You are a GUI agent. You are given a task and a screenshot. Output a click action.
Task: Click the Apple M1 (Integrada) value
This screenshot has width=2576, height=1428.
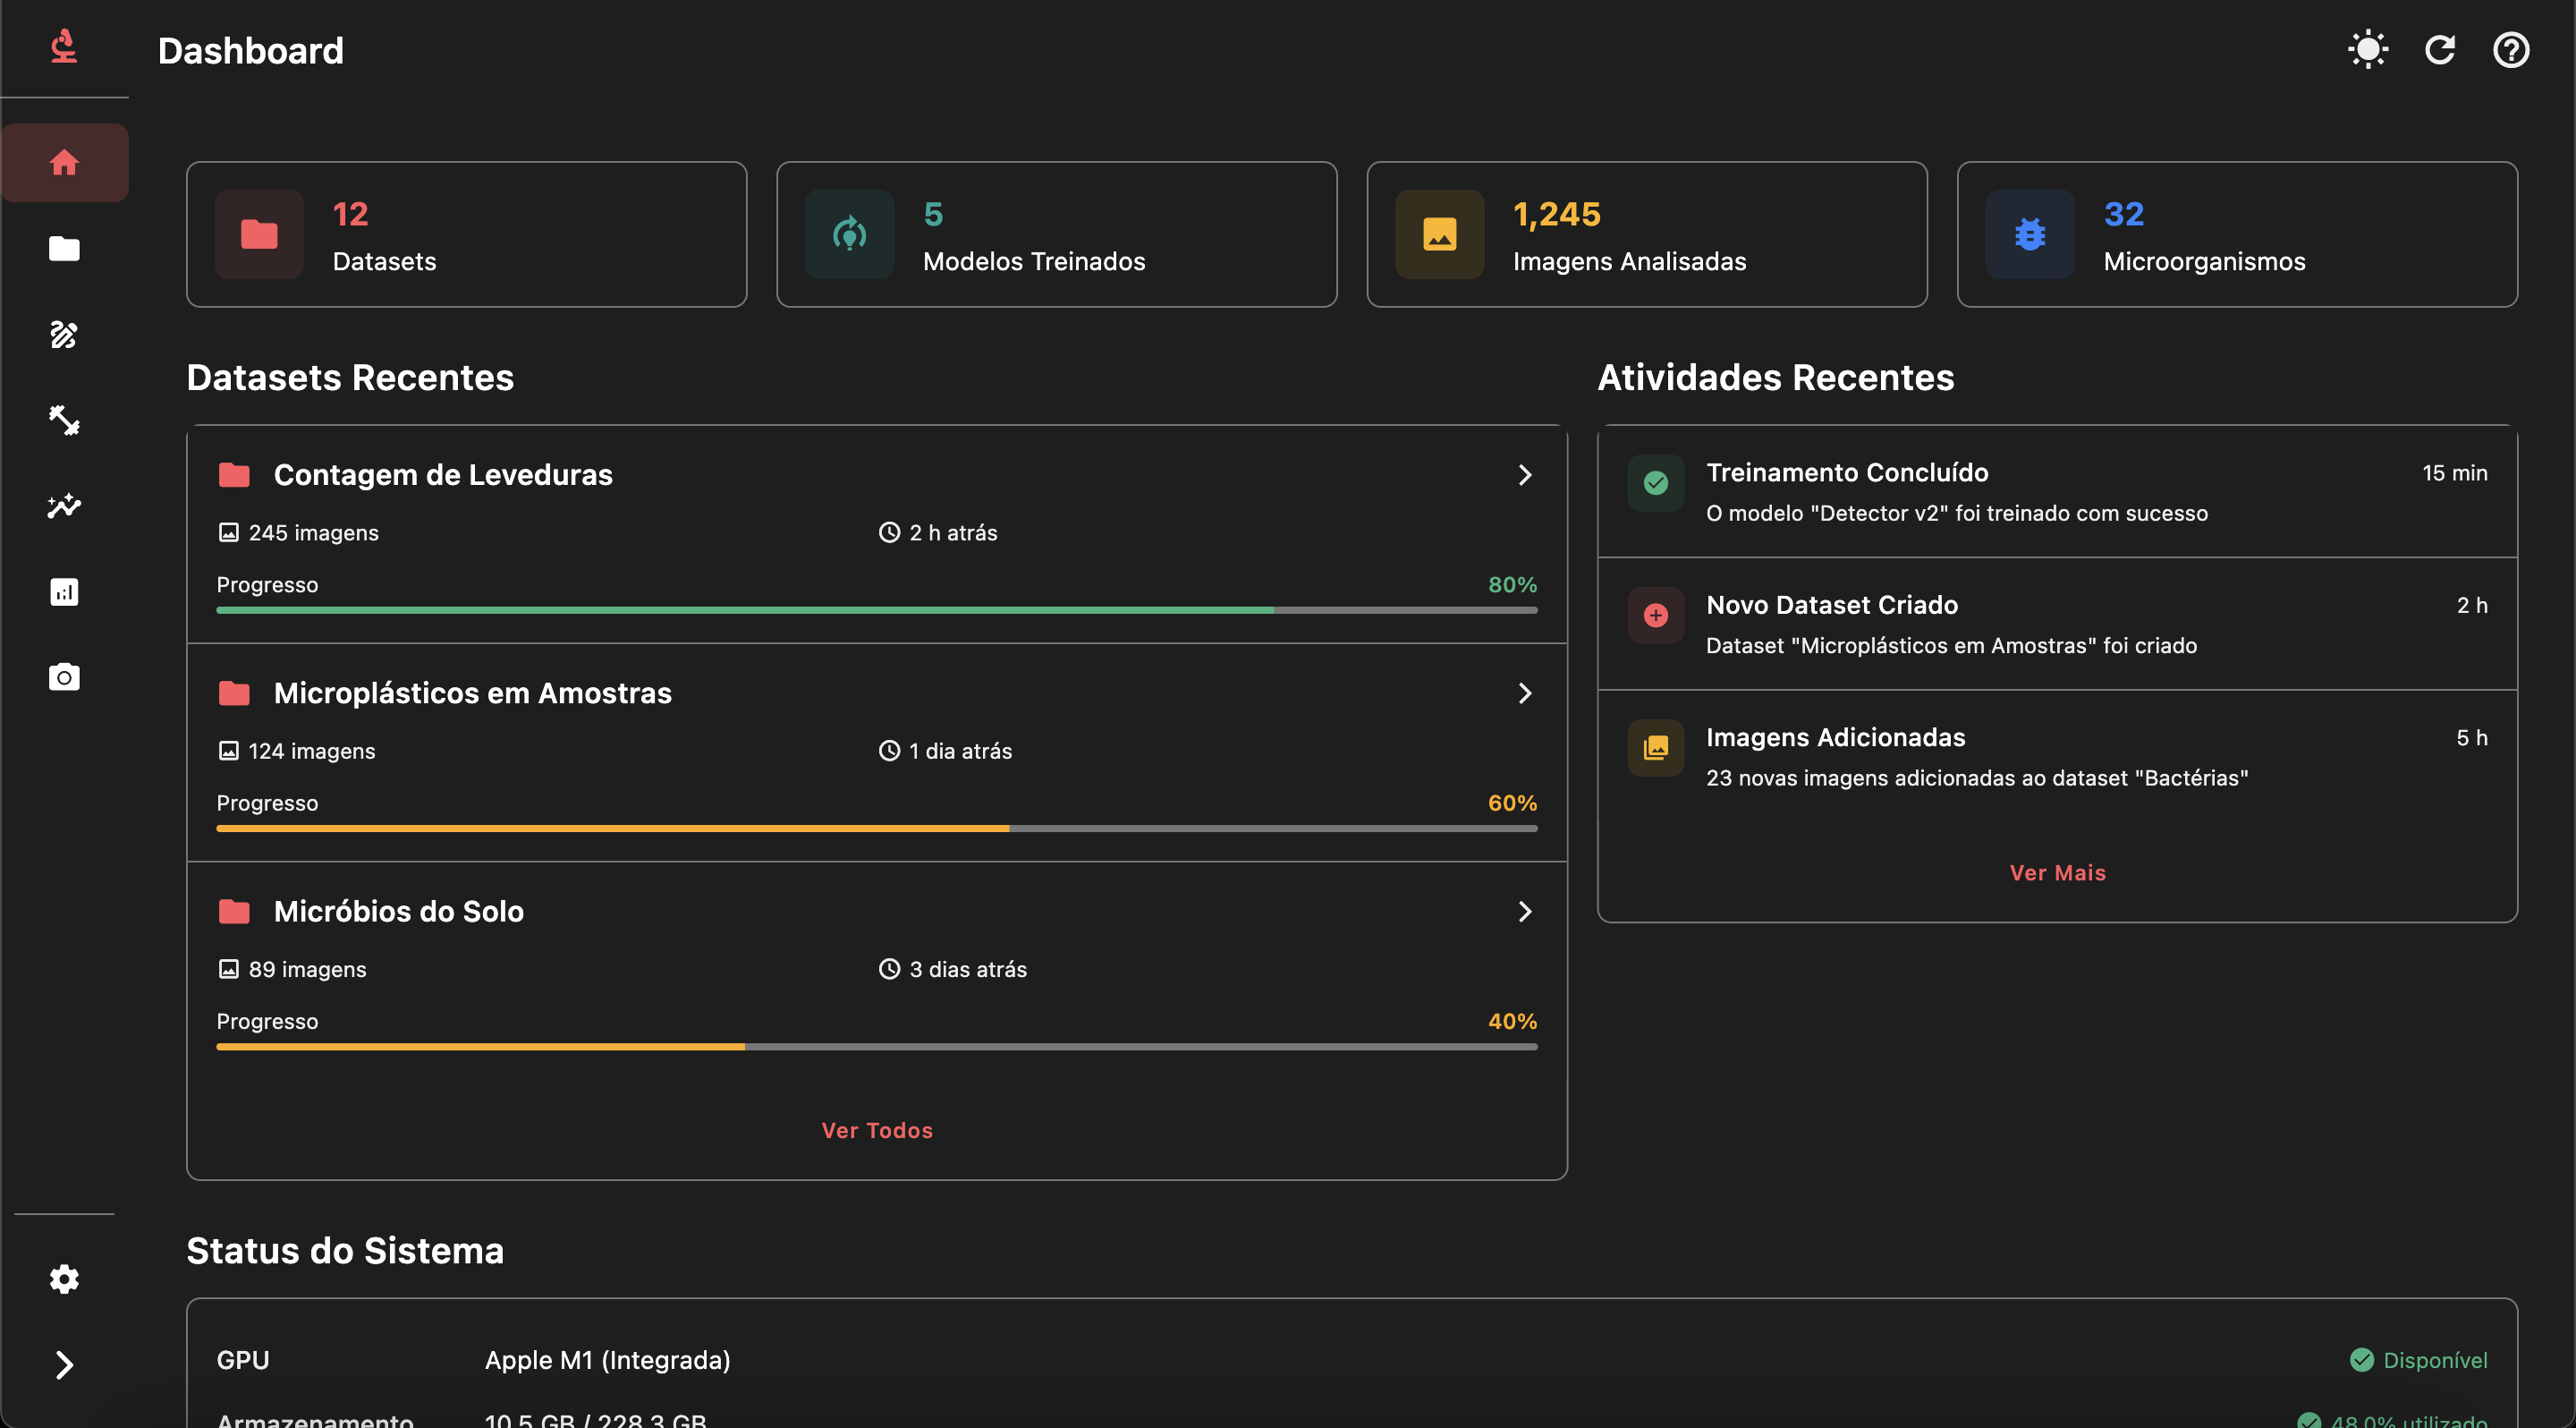(x=608, y=1360)
